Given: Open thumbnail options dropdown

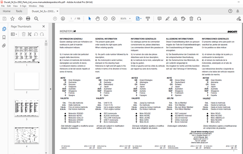Looking at the screenshot, I should (14, 34).
